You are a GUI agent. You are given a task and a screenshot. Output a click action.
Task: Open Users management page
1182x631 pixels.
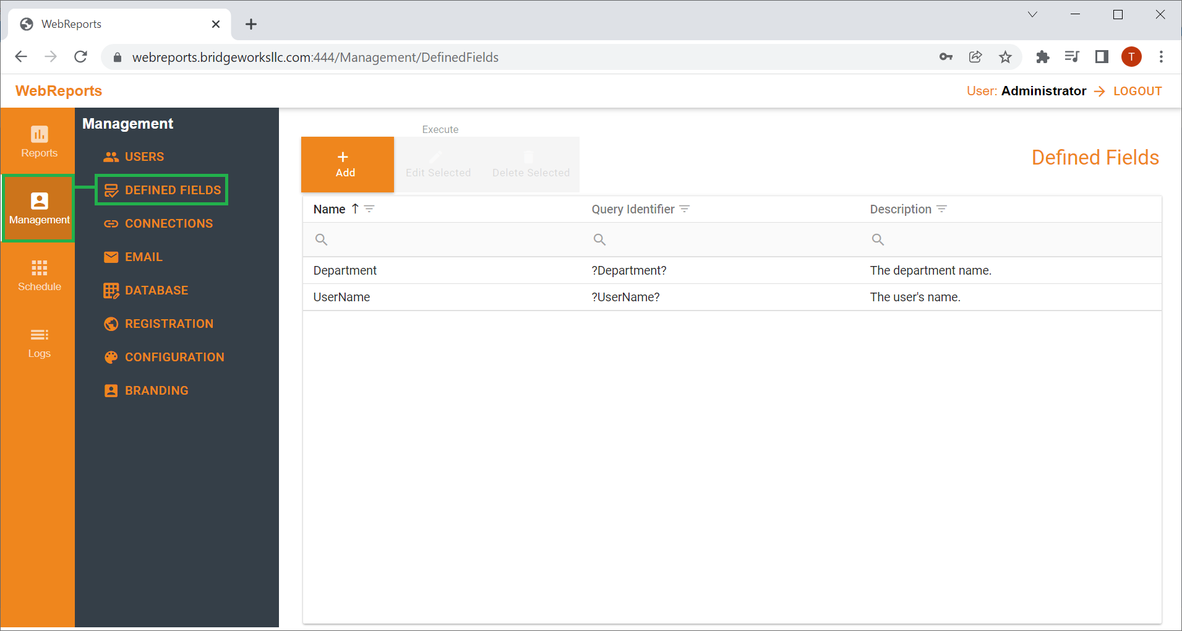pos(134,157)
